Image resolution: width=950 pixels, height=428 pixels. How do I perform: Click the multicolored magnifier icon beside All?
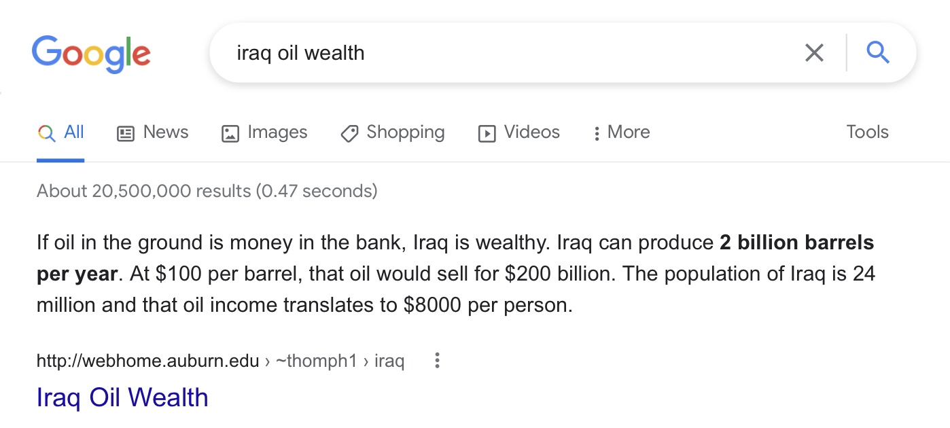point(46,133)
